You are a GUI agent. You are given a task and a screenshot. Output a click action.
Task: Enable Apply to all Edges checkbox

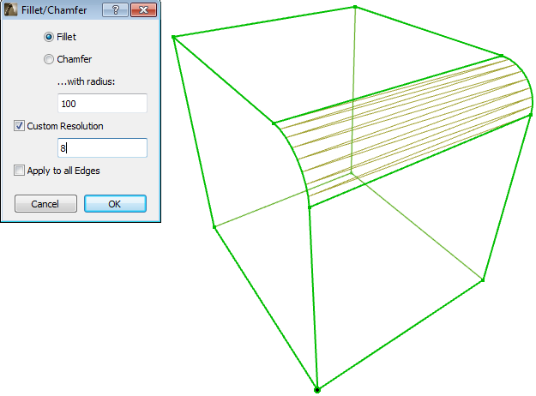(19, 171)
